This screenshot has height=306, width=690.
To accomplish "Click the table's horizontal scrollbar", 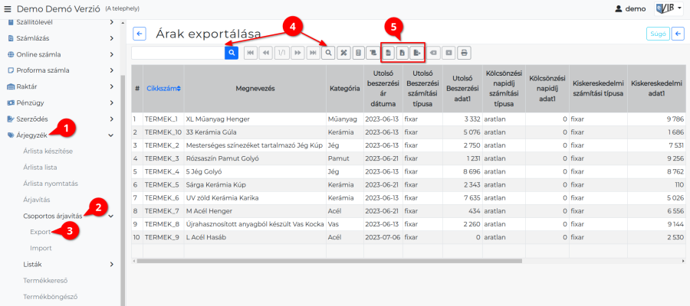I will pos(329,261).
